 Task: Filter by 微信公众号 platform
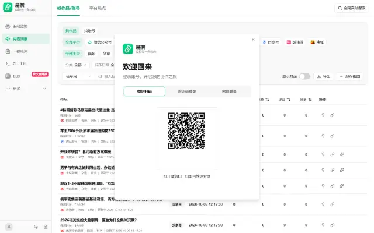click(100, 42)
